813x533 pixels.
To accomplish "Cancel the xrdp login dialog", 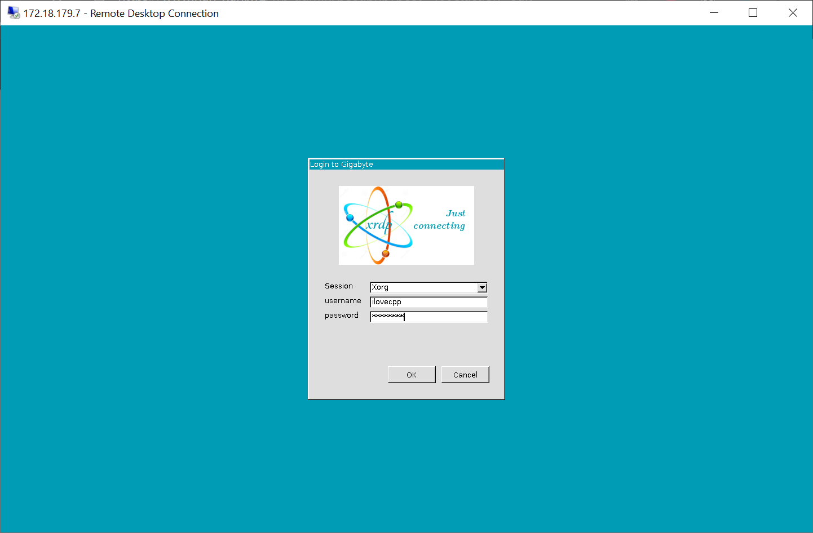I will tap(465, 375).
